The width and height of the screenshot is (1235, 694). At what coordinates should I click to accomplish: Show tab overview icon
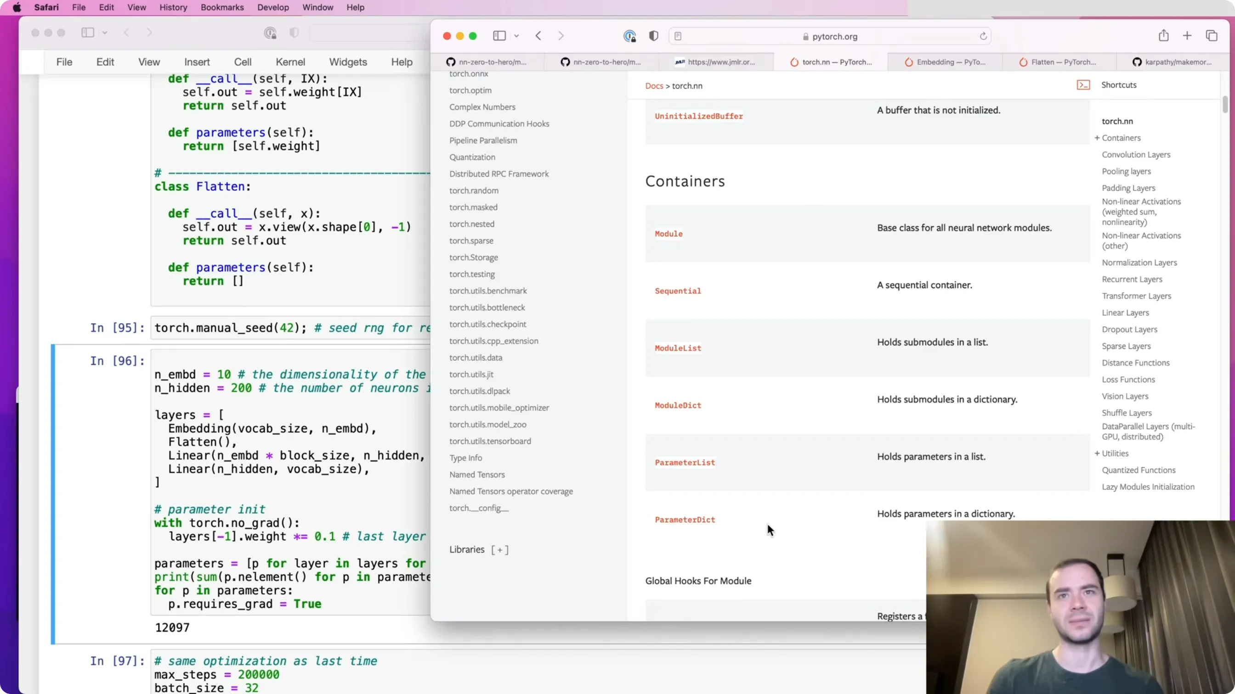pyautogui.click(x=1212, y=36)
